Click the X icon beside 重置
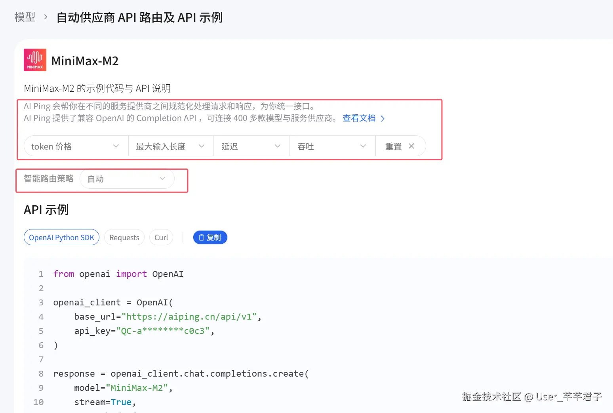 pyautogui.click(x=411, y=146)
